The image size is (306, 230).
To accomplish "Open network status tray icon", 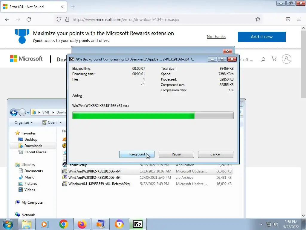I will click(269, 224).
